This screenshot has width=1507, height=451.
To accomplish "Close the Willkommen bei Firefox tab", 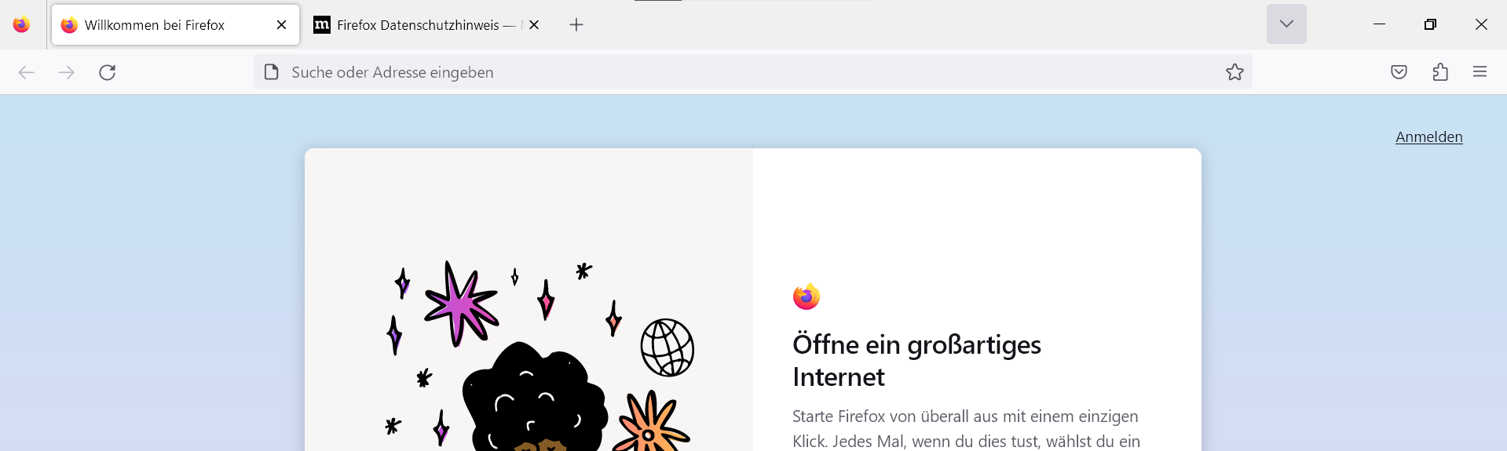I will click(x=281, y=25).
